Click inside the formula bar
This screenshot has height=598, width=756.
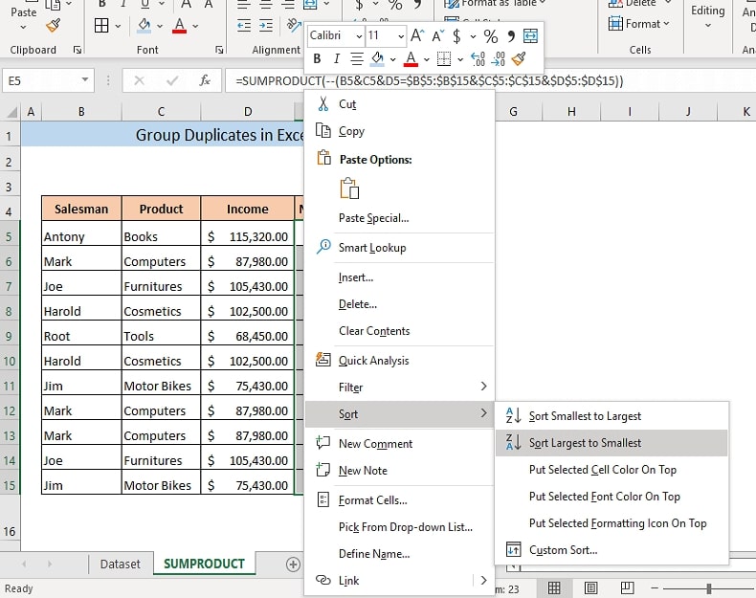click(490, 80)
